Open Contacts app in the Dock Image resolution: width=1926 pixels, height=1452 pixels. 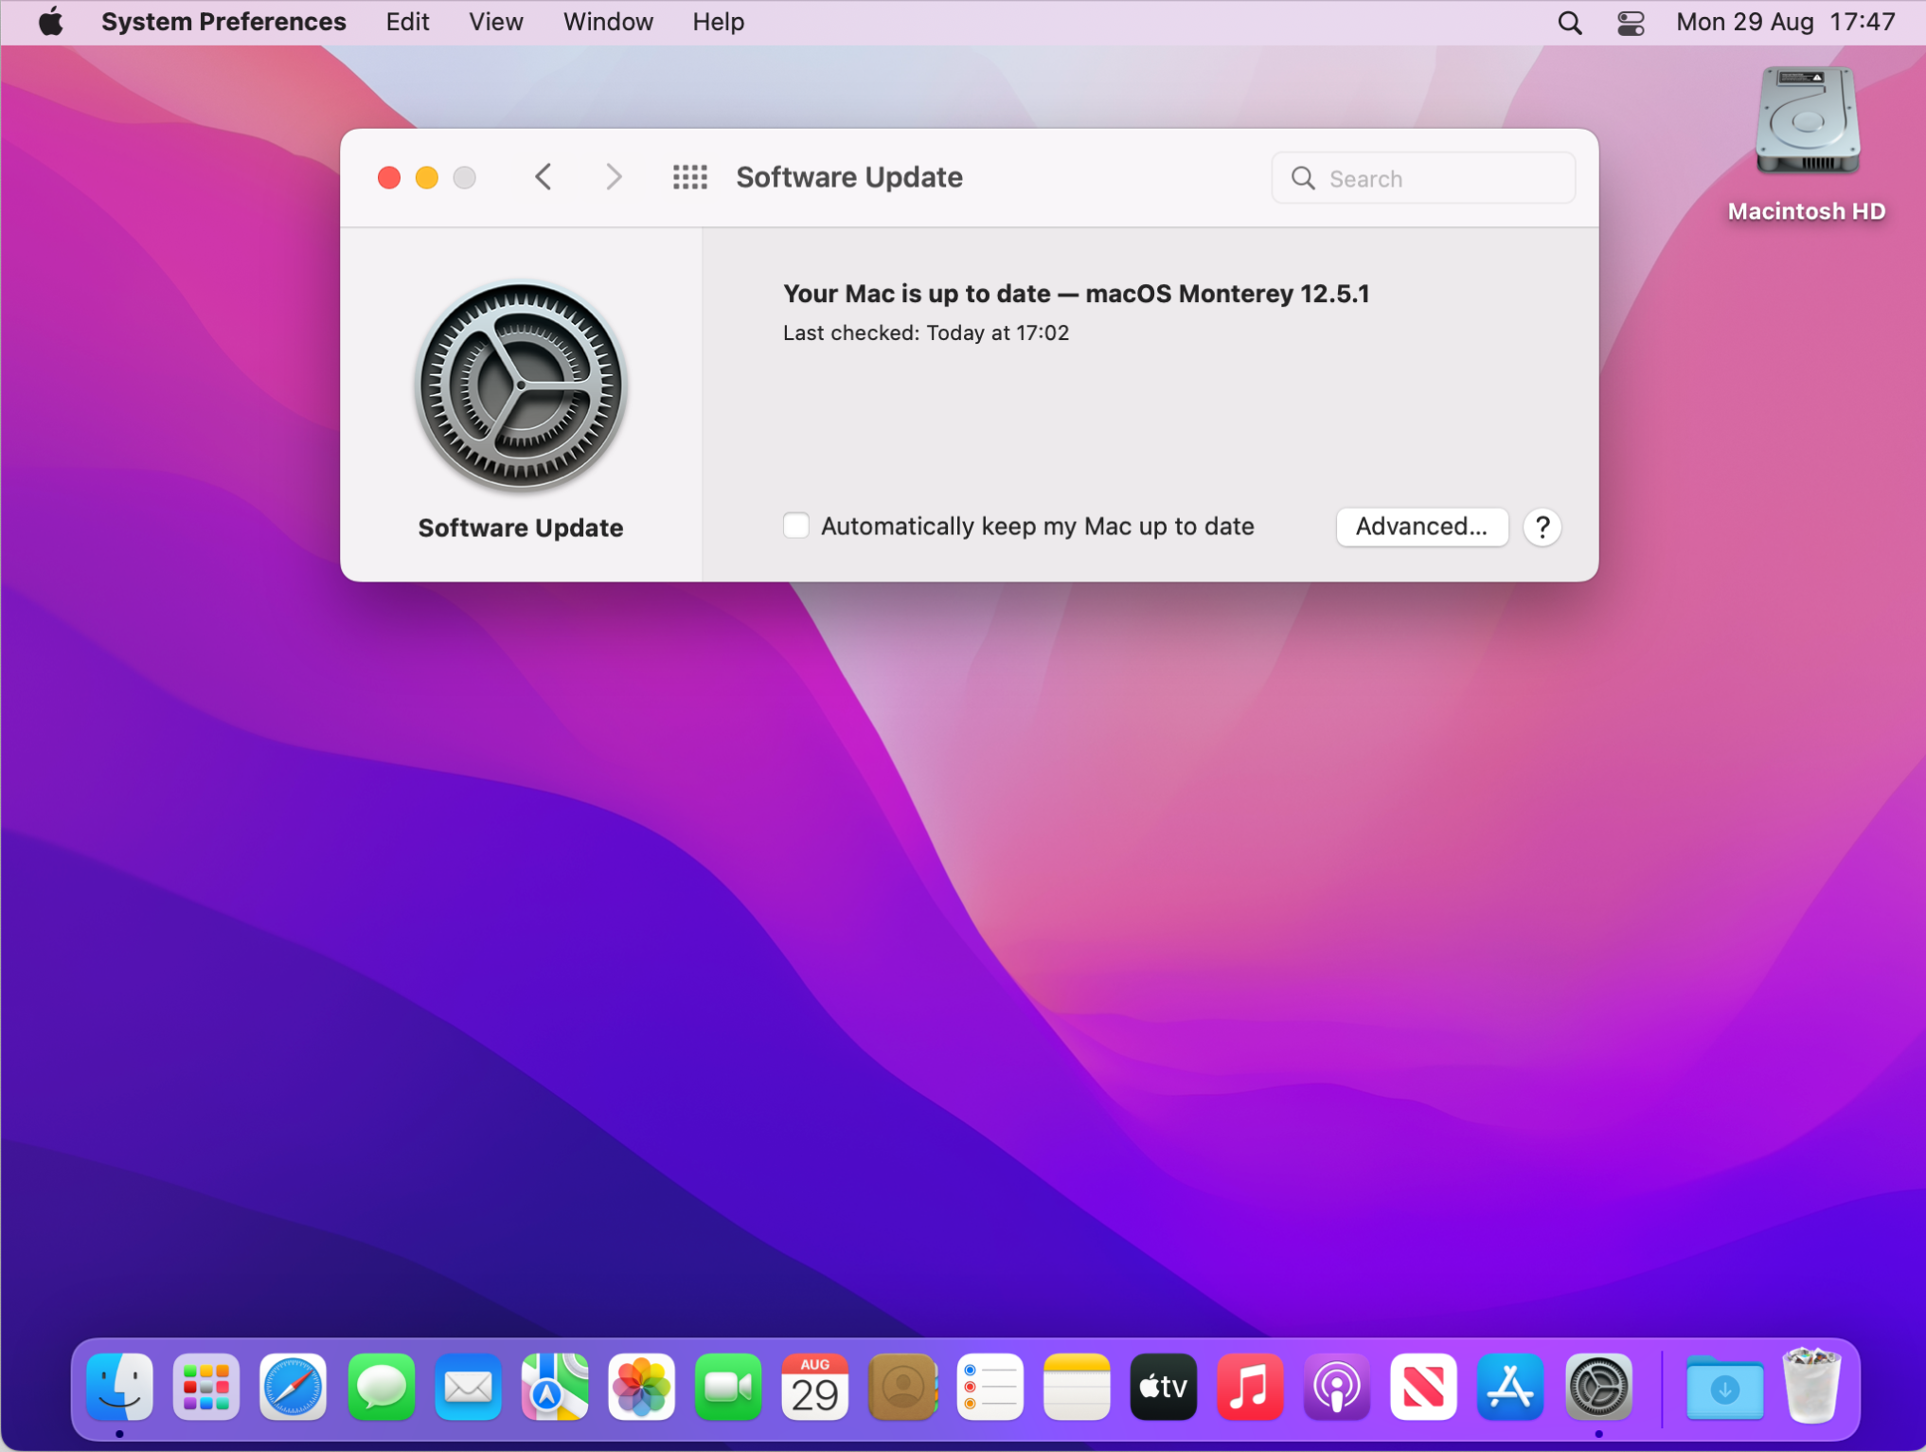click(x=902, y=1388)
